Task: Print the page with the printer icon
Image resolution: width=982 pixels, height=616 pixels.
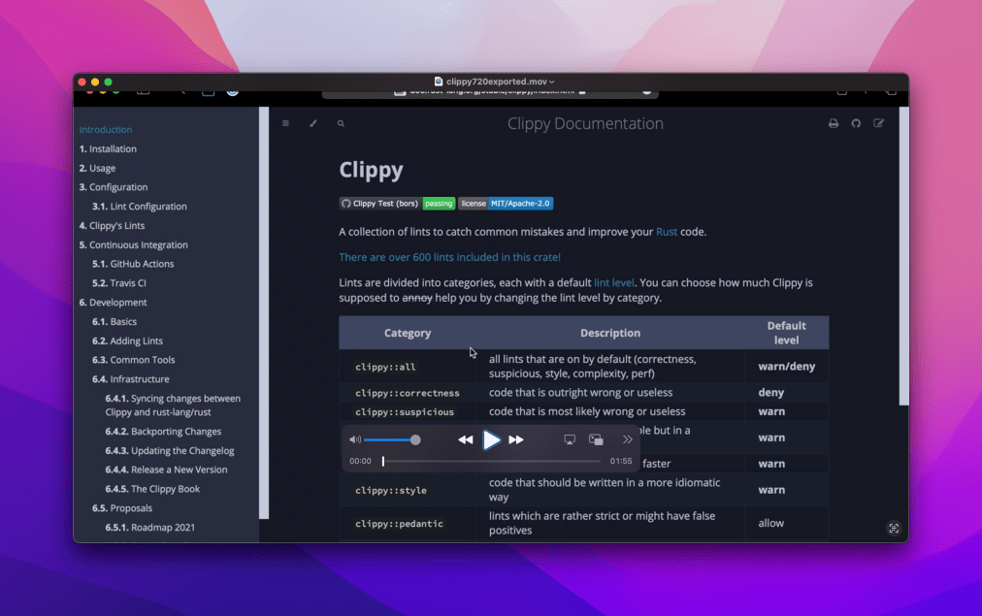Action: [x=833, y=123]
